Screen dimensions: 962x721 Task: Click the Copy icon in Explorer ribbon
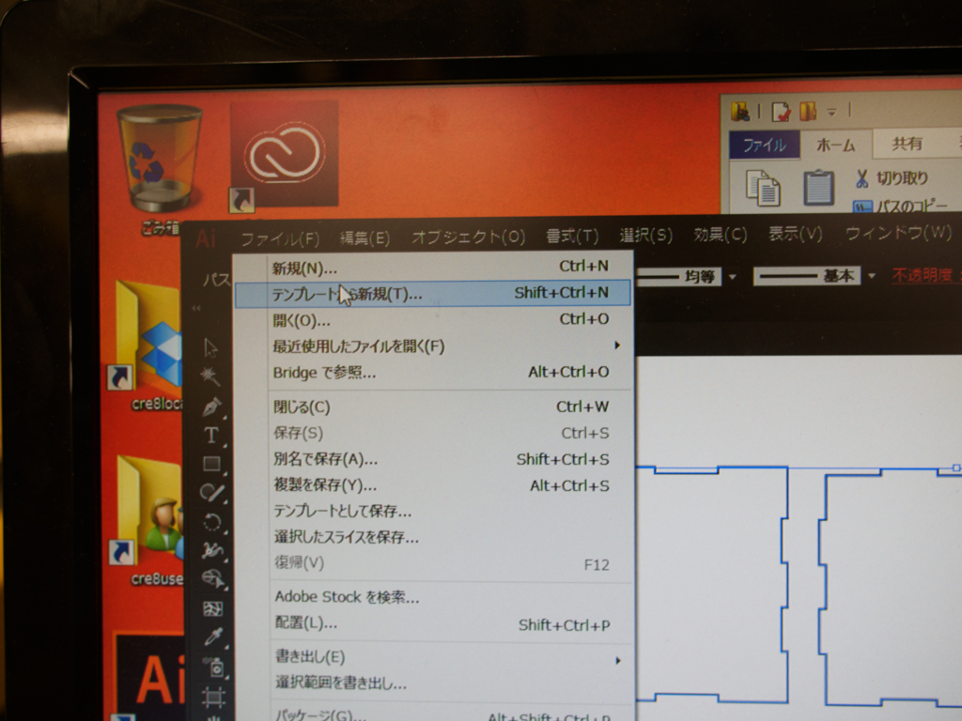pos(763,188)
